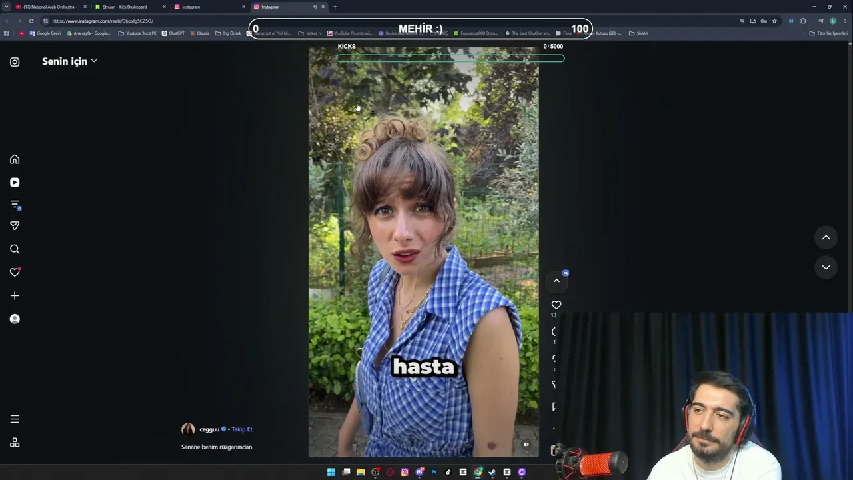Open the cegguu profile username link
The width and height of the screenshot is (853, 480).
[x=209, y=429]
